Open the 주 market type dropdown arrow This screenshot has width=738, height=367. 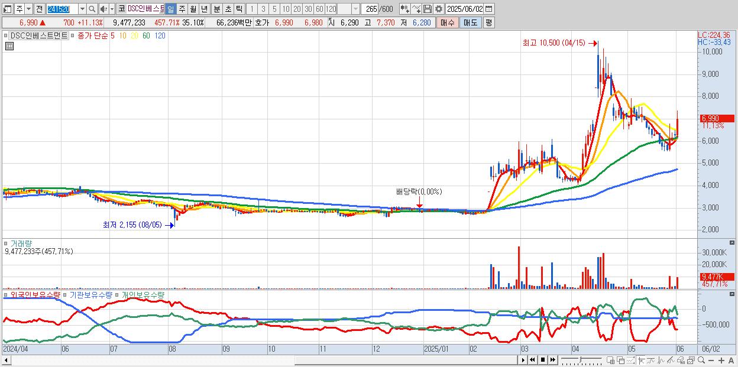[x=28, y=9]
